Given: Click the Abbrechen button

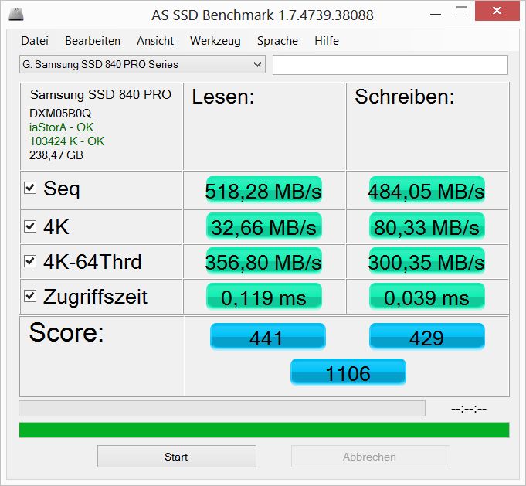Looking at the screenshot, I should pos(370,457).
